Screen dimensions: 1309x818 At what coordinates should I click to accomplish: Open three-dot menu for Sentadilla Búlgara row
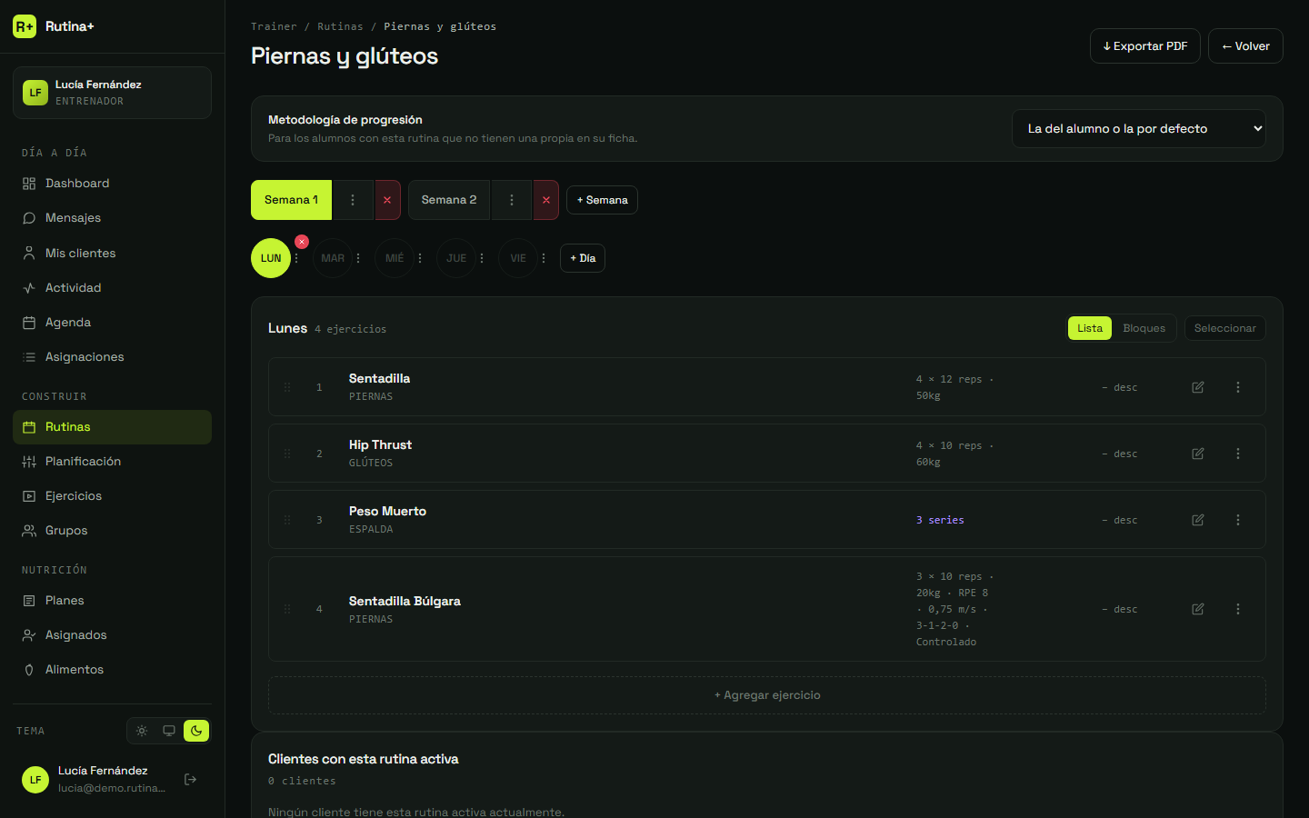pyautogui.click(x=1238, y=609)
